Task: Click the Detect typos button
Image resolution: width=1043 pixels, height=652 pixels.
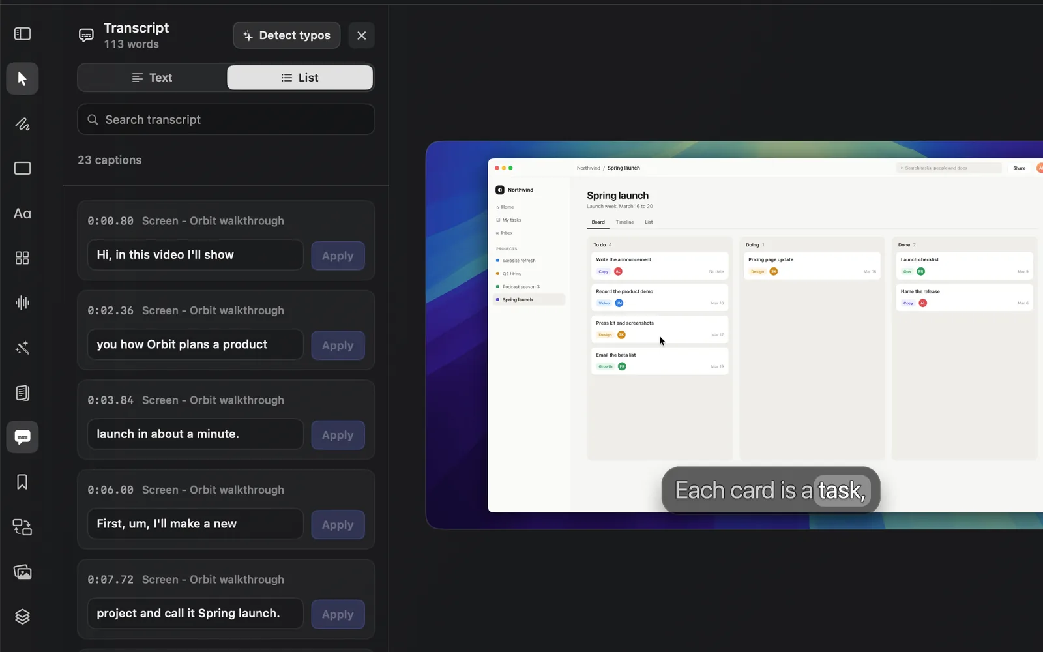Action: [287, 35]
